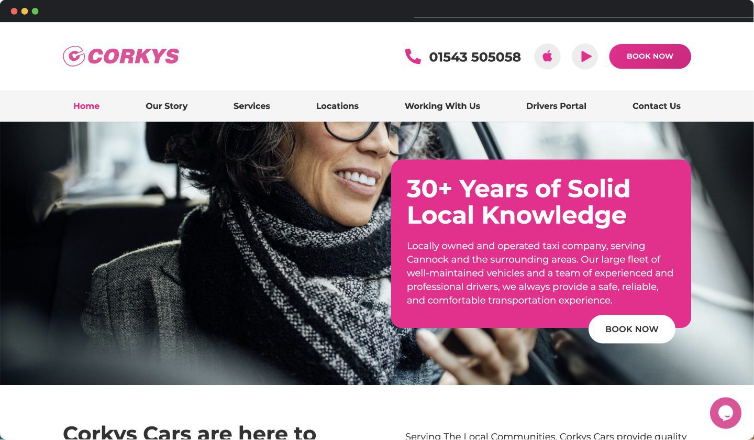
Task: Click the green maximize window dot
Action: click(35, 11)
